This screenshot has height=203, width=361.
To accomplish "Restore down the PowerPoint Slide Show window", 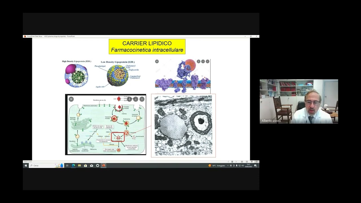I will 251,36.
